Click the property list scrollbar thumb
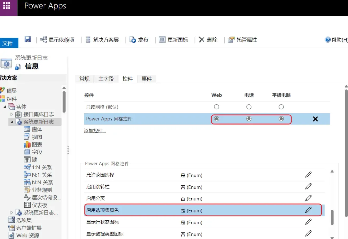 pos(332,217)
